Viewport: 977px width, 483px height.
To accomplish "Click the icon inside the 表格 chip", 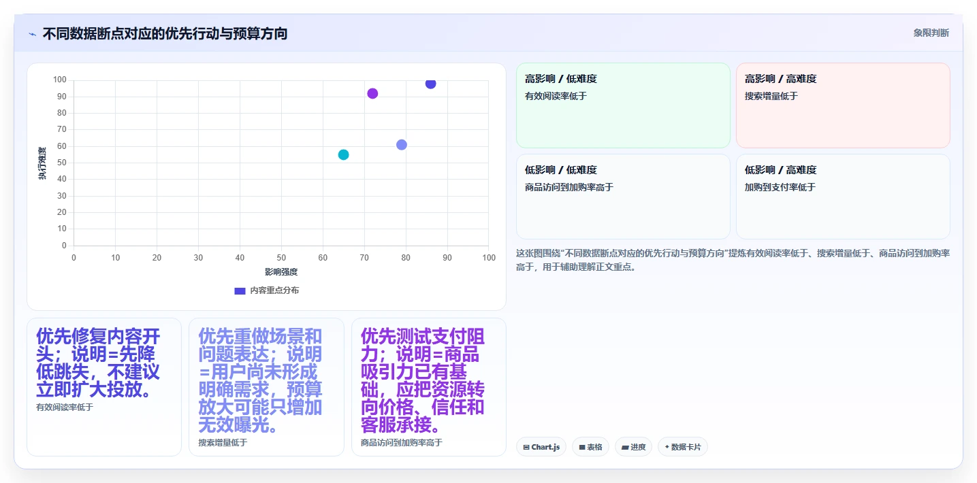I will (582, 448).
